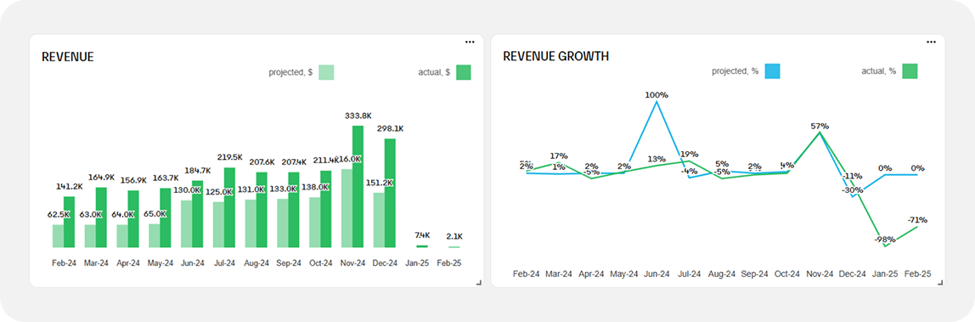Click the 298.1K data label
This screenshot has height=322, width=975.
(x=391, y=128)
